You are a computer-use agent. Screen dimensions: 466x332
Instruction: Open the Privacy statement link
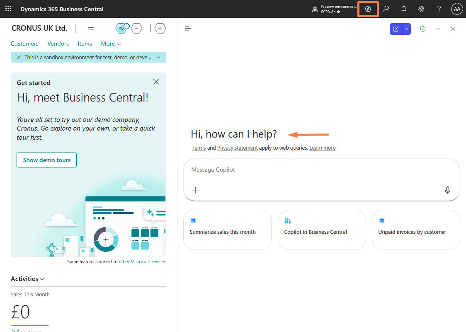[x=237, y=148]
